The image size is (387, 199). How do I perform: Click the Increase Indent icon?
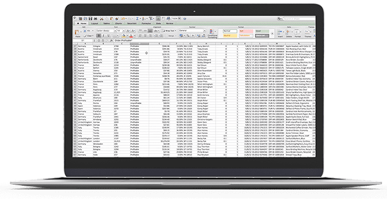click(160, 36)
